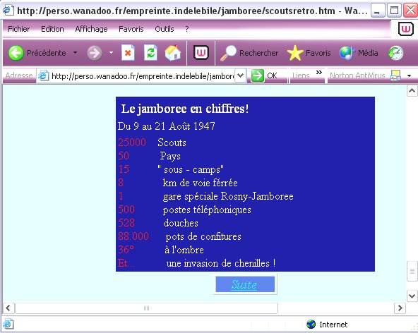The image size is (418, 333).
Task: Click the grey forward arrow icon
Action: click(x=95, y=53)
